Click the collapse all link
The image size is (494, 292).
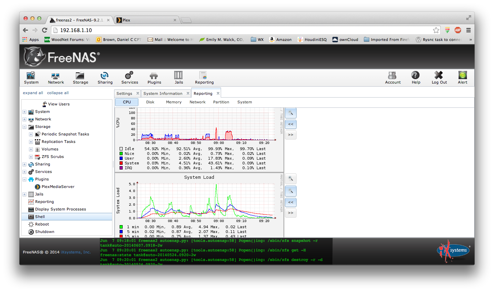pos(58,93)
